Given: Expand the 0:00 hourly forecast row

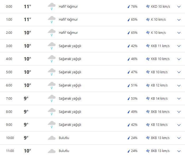Looking at the screenshot, I should [179, 7].
